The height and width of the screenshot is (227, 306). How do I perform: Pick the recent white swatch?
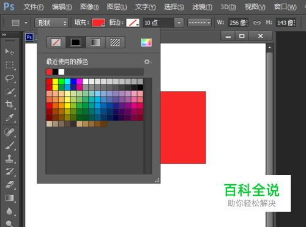61,72
